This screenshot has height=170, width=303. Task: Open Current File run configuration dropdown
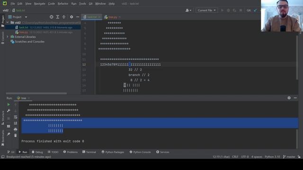pyautogui.click(x=206, y=10)
